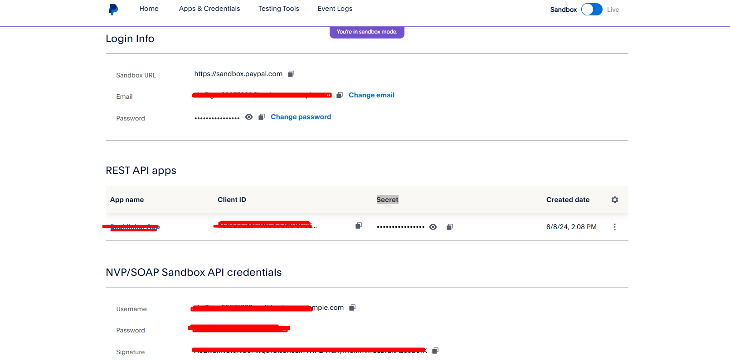Click the Live mode label

pos(613,10)
